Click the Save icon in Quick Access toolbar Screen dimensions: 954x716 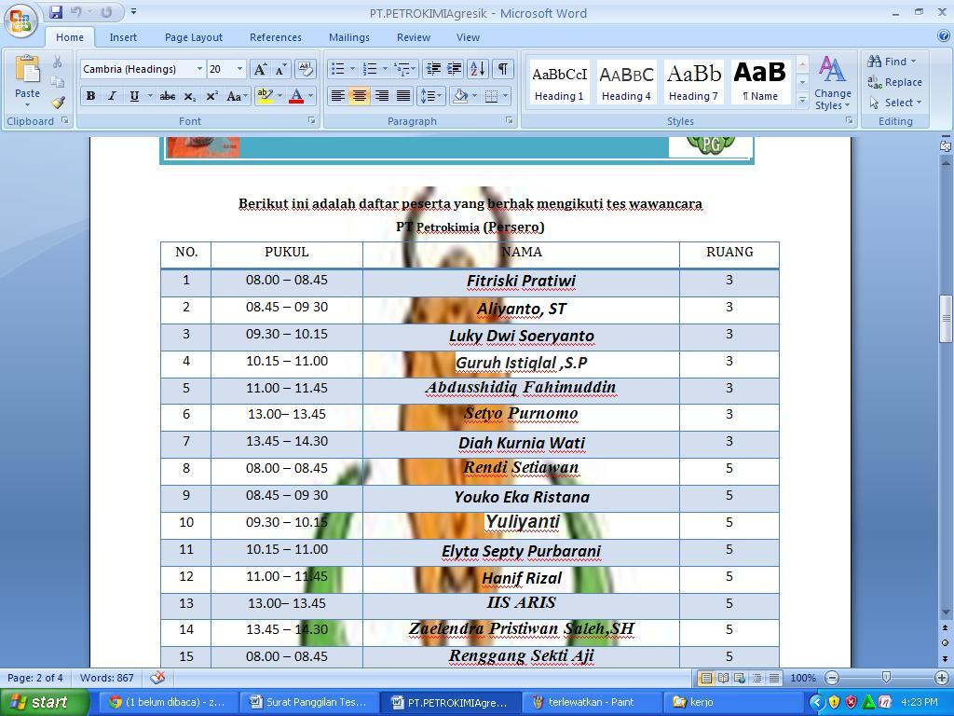click(x=56, y=12)
